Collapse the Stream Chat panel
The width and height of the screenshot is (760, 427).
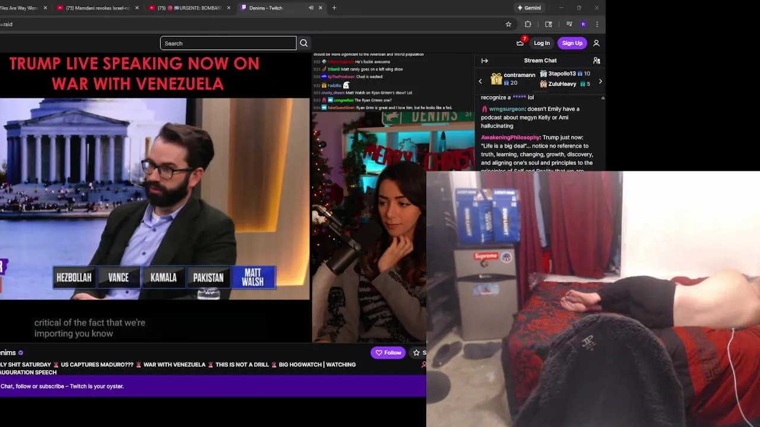click(484, 60)
